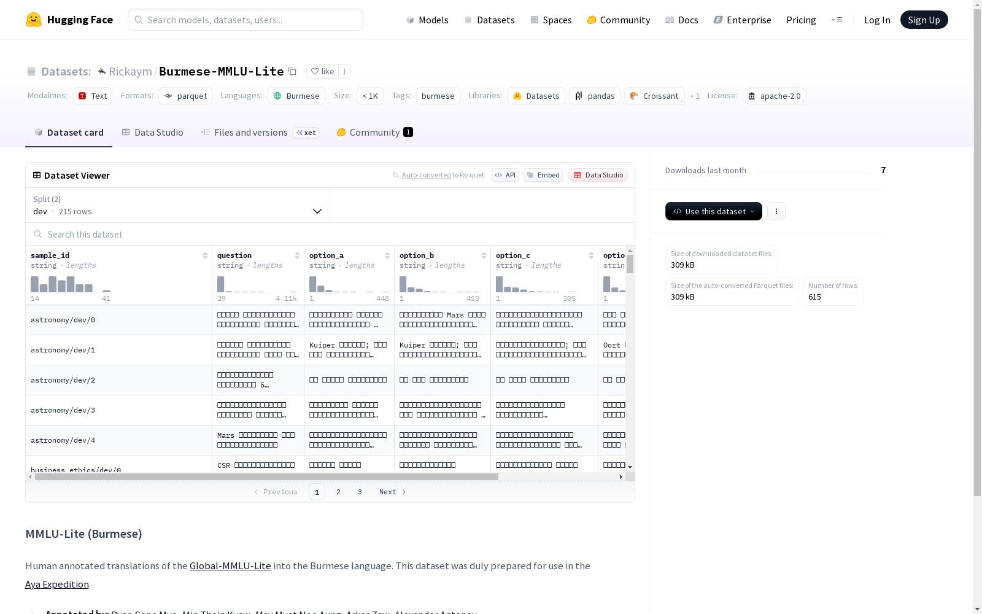Click the sample_id length histogram
Screen dimensions: 982x614
[x=71, y=284]
